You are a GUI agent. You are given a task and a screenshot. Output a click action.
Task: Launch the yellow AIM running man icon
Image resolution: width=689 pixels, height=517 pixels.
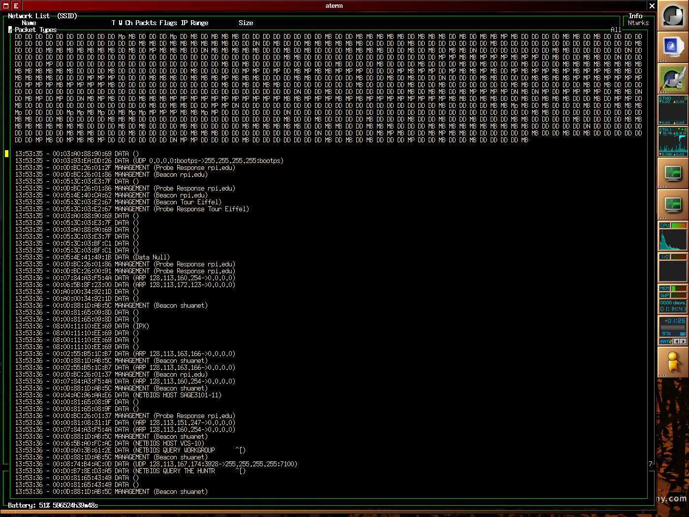pos(673,362)
